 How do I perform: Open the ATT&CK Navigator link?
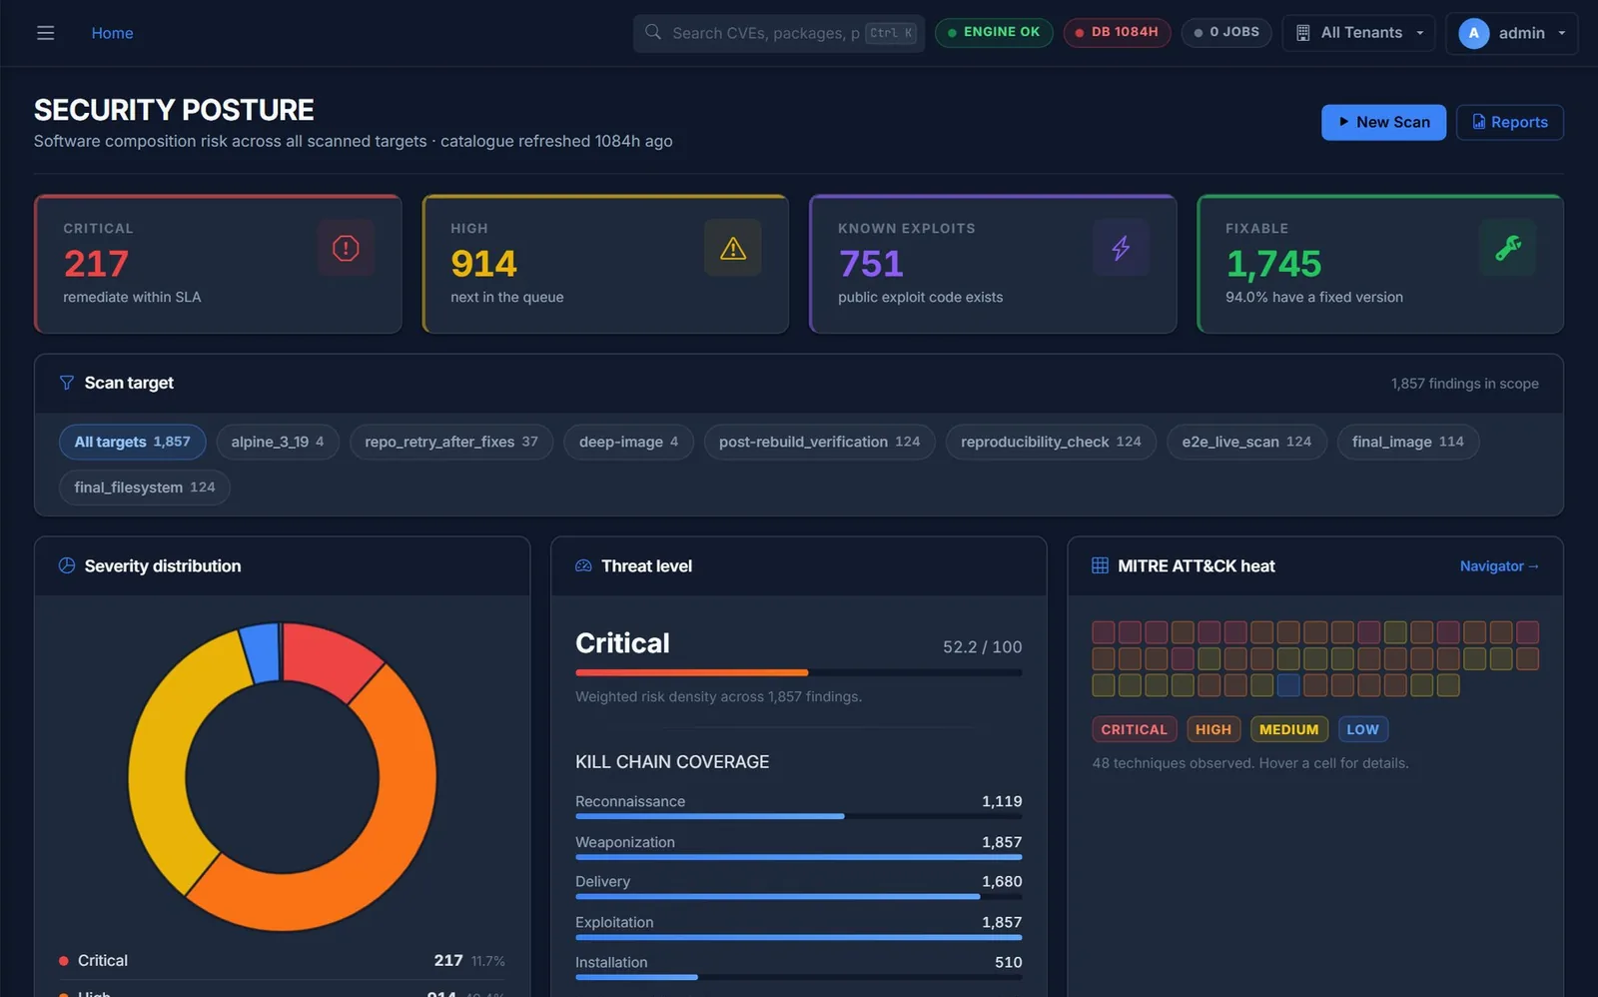[x=1499, y=565]
